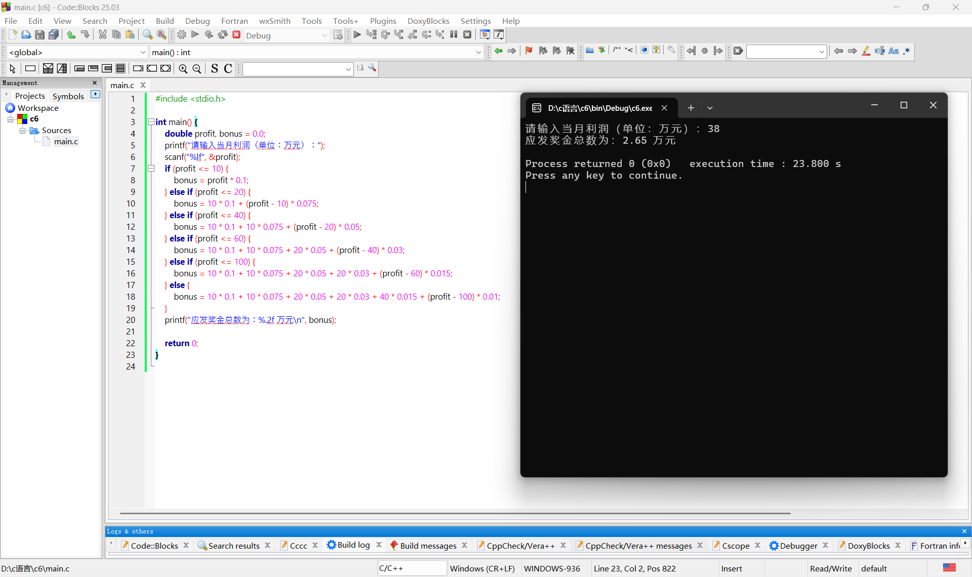Viewport: 972px width, 577px height.
Task: Click the Run program play icon
Action: click(195, 35)
